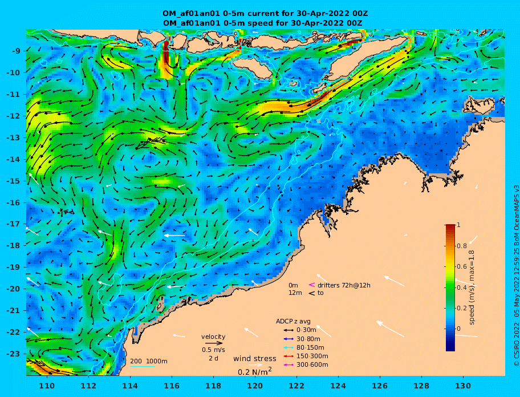Click the 'ADCP z avg' legend heading

[293, 321]
